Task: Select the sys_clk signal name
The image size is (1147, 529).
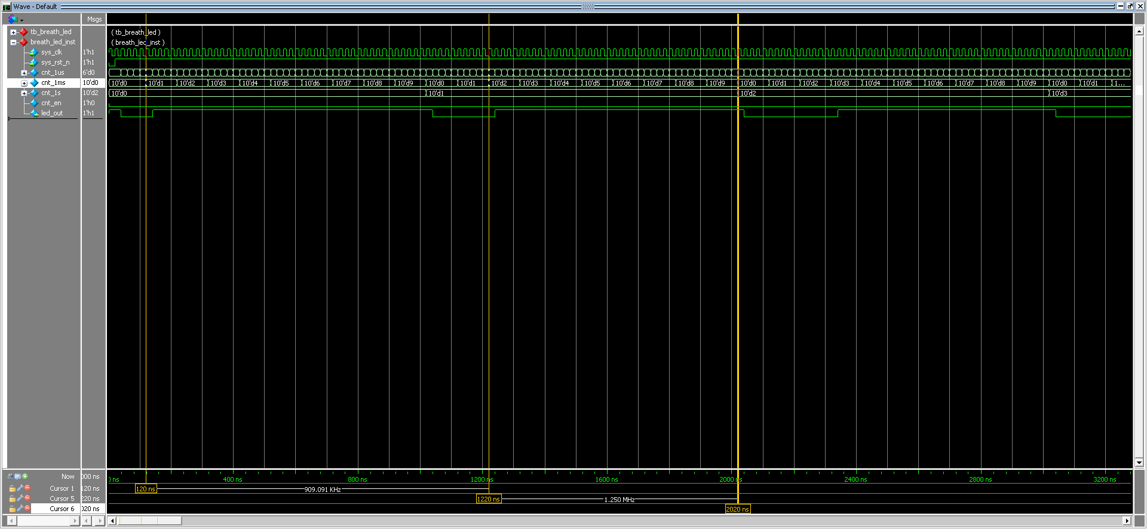Action: pos(51,53)
